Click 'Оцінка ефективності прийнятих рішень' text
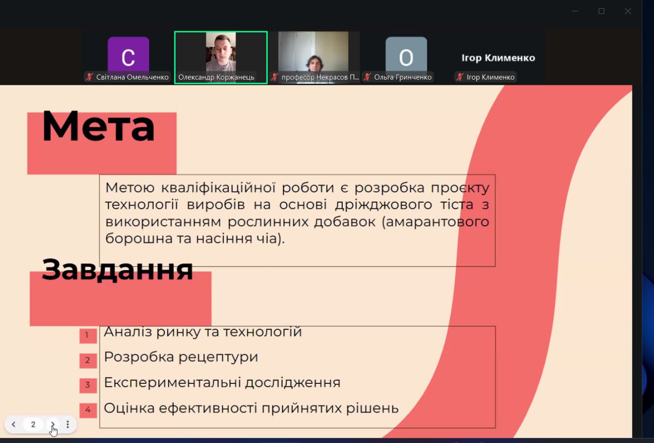The width and height of the screenshot is (654, 443). (x=251, y=408)
